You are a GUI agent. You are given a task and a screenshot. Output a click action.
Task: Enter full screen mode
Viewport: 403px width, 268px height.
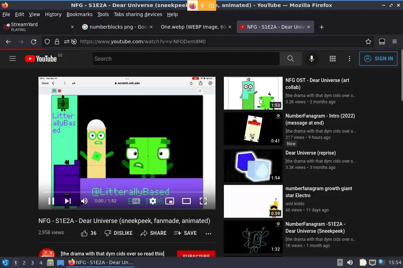coord(203,201)
